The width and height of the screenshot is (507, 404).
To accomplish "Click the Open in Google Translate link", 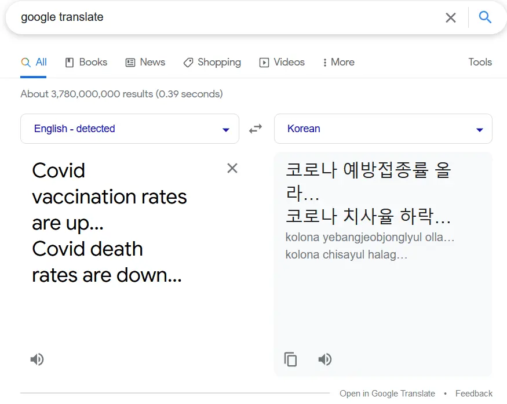I will (387, 394).
